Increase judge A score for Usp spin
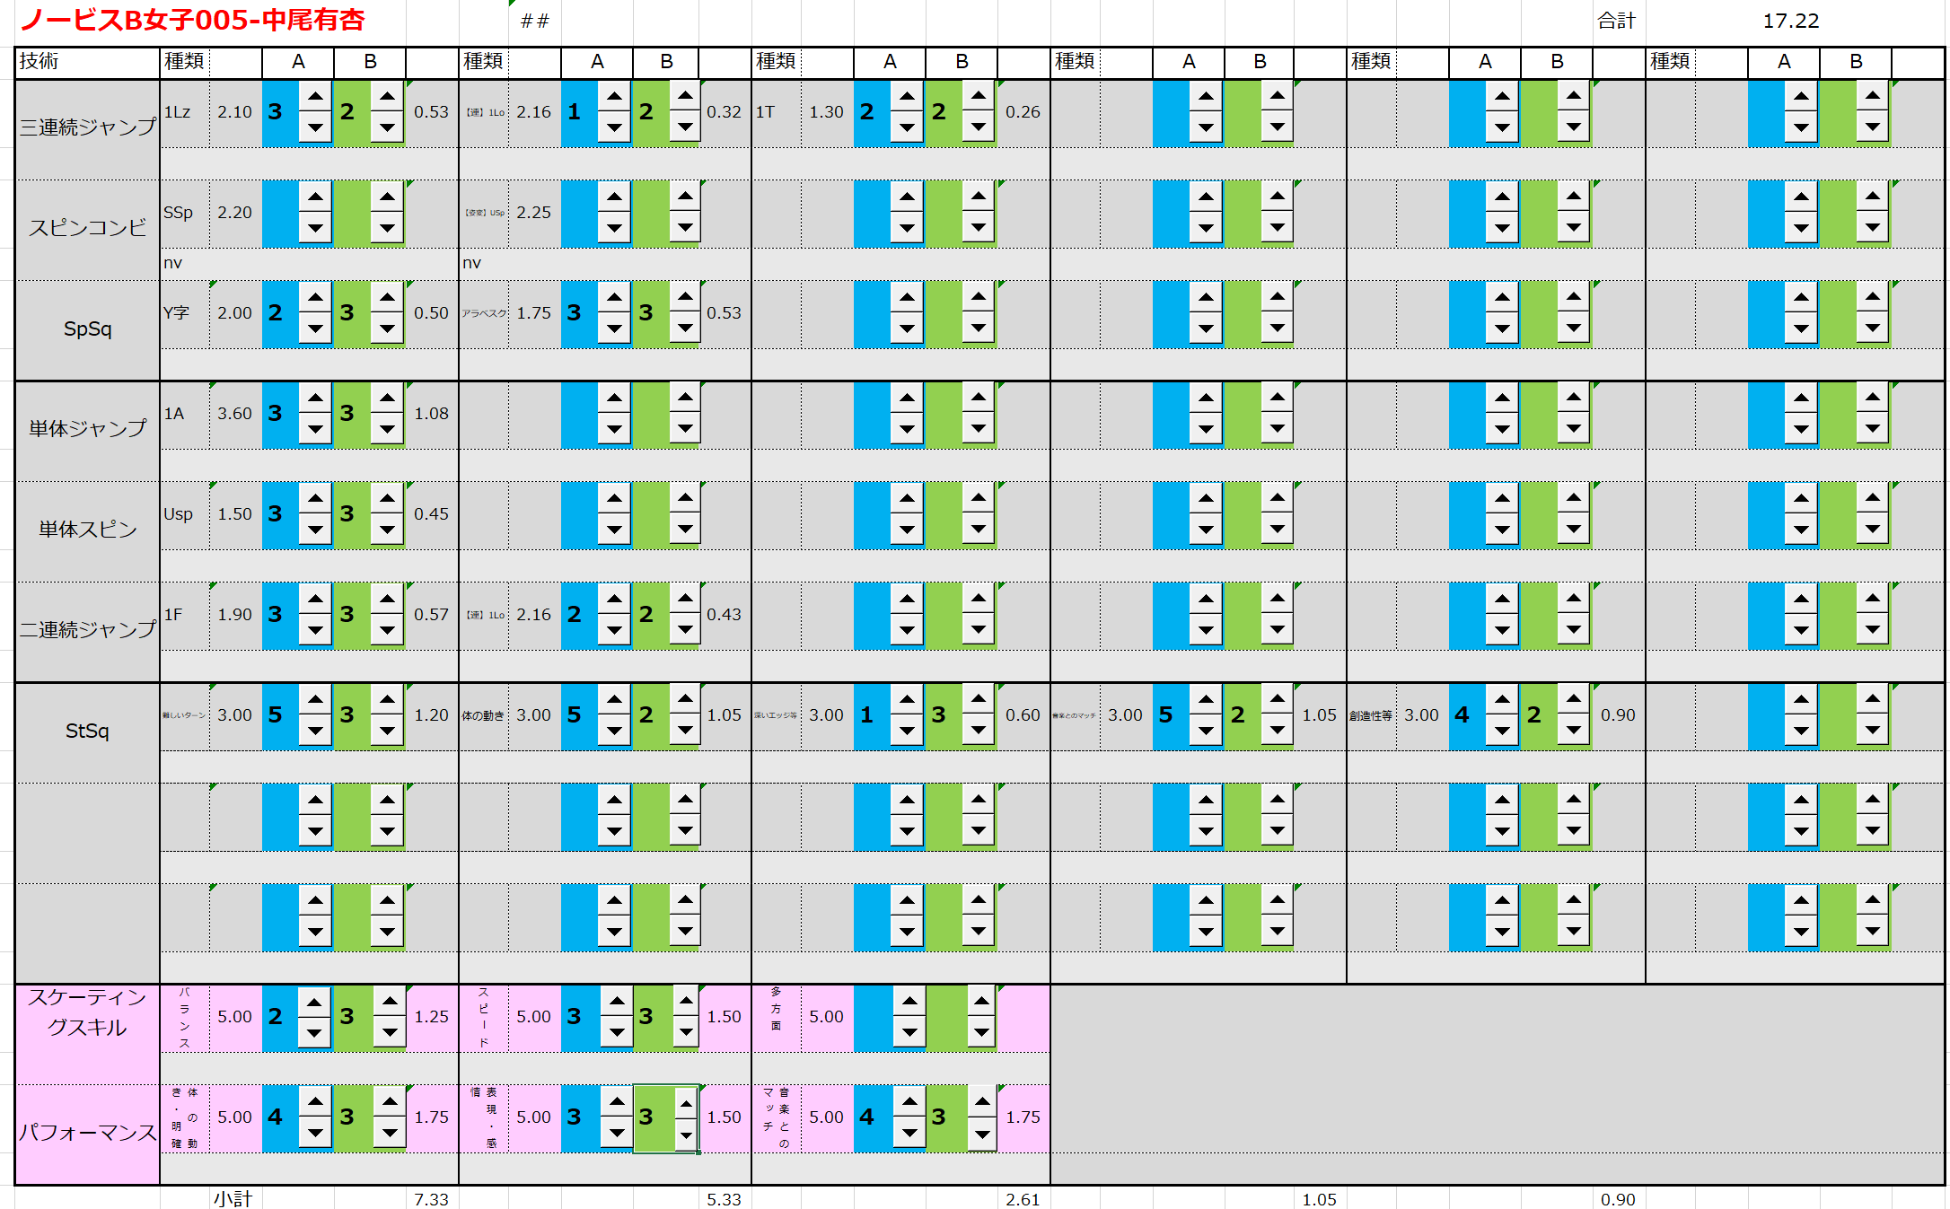The width and height of the screenshot is (1950, 1209). [315, 498]
